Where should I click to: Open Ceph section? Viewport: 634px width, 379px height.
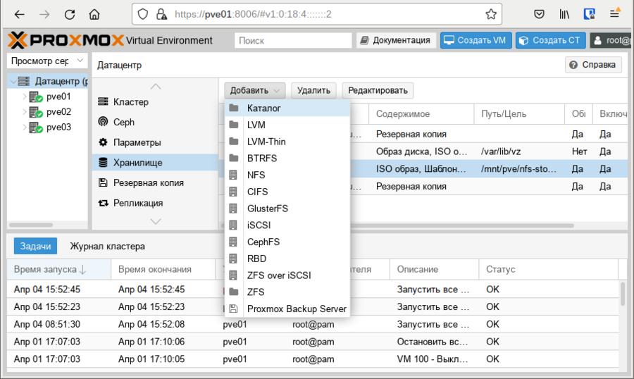point(155,122)
